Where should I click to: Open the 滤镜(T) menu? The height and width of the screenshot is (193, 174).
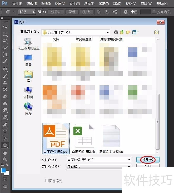(104, 4)
